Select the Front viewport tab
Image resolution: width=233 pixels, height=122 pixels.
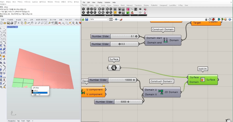click(23, 121)
